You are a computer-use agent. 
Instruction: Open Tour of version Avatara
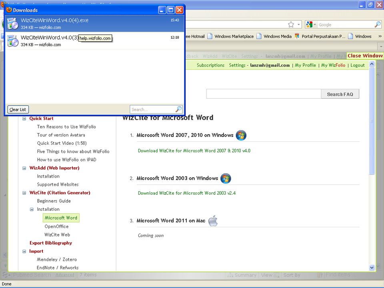click(61, 135)
